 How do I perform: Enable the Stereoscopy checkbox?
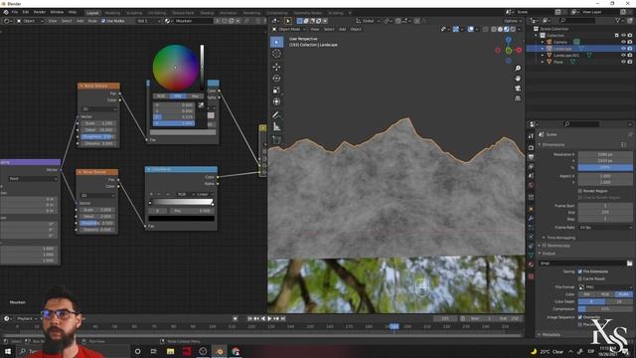point(544,246)
